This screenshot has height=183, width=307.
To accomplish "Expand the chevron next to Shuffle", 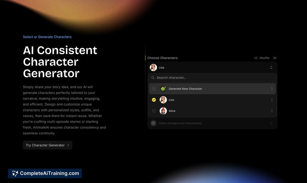I will coord(275,58).
